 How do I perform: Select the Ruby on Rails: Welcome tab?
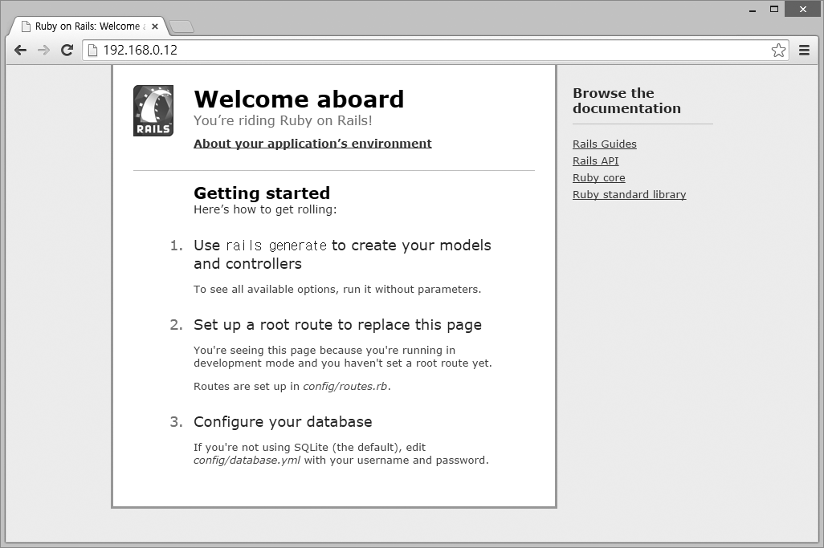tap(84, 26)
